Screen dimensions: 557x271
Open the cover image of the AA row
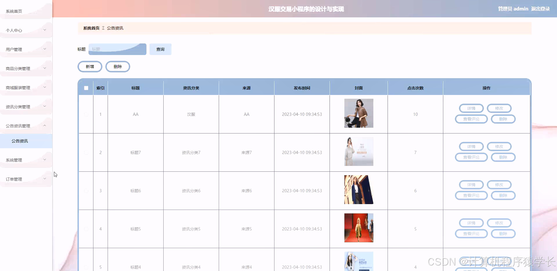(359, 113)
